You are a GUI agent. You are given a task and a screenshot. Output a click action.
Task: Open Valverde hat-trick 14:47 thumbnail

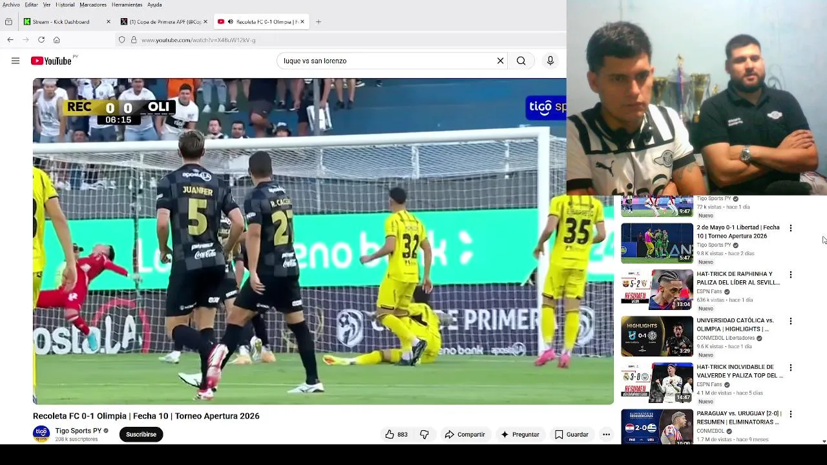(657, 382)
